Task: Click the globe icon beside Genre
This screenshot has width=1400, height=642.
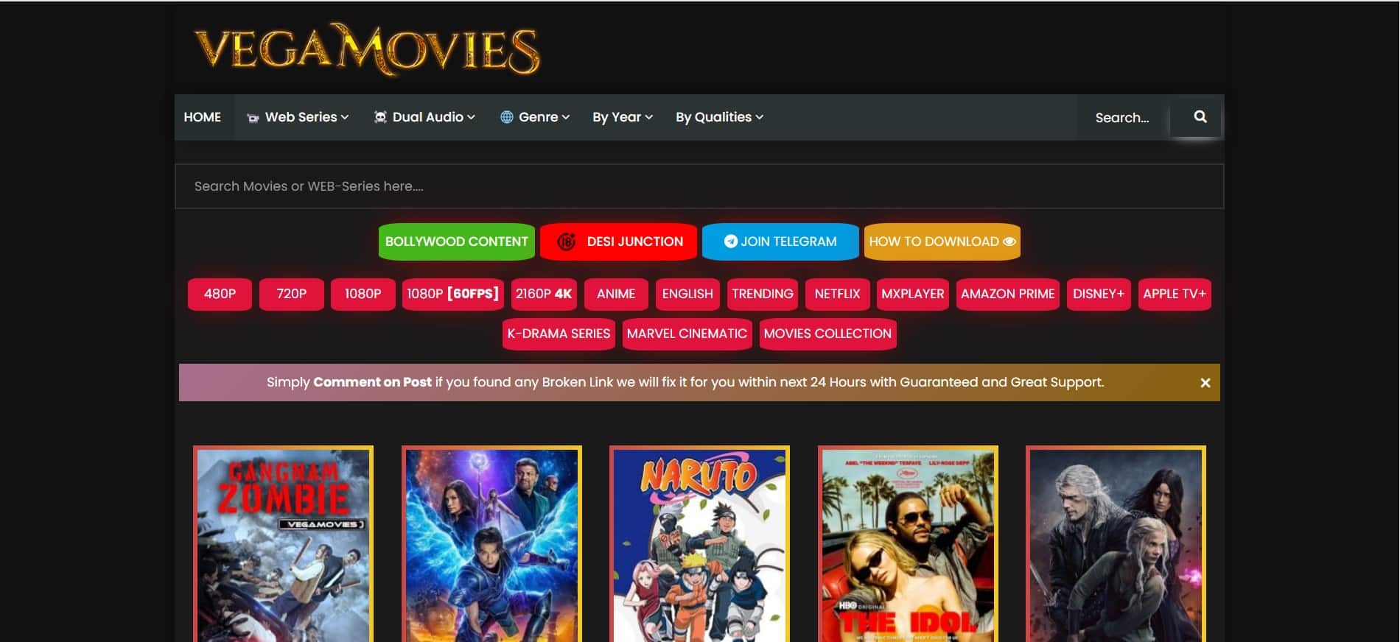Action: click(x=507, y=117)
